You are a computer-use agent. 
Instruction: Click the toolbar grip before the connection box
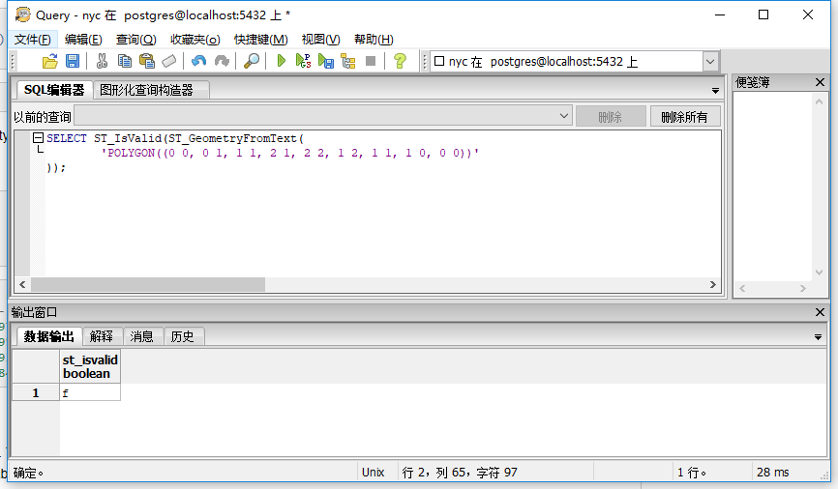pyautogui.click(x=425, y=62)
